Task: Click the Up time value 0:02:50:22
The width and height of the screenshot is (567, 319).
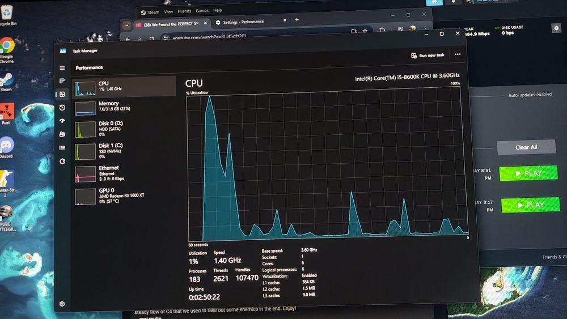Action: pyautogui.click(x=204, y=297)
